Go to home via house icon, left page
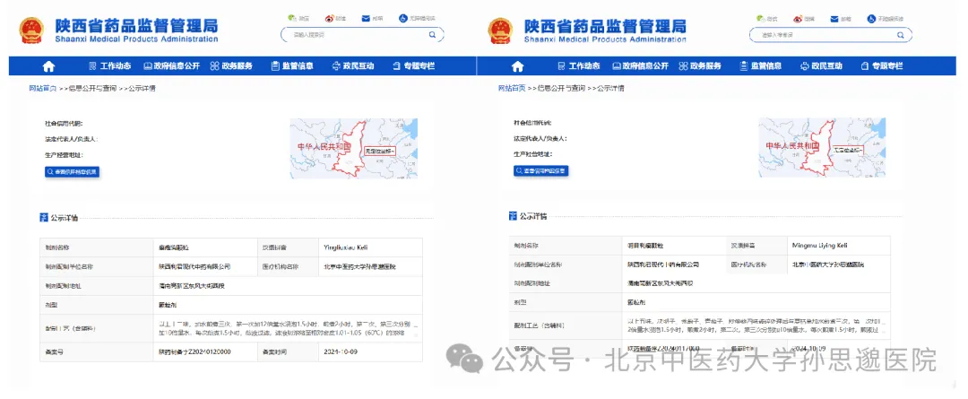The width and height of the screenshot is (968, 399). click(48, 66)
